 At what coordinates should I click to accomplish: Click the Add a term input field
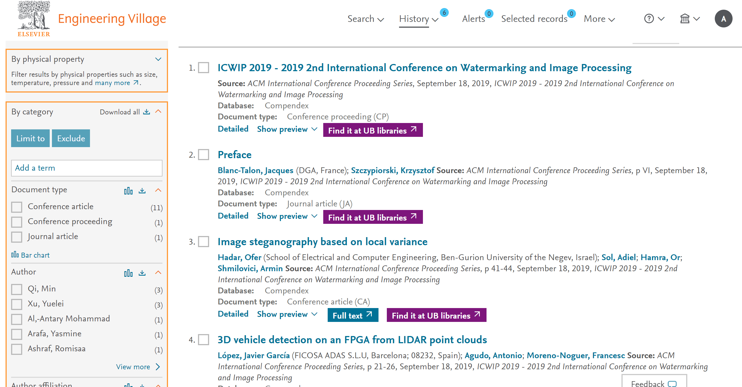click(87, 168)
